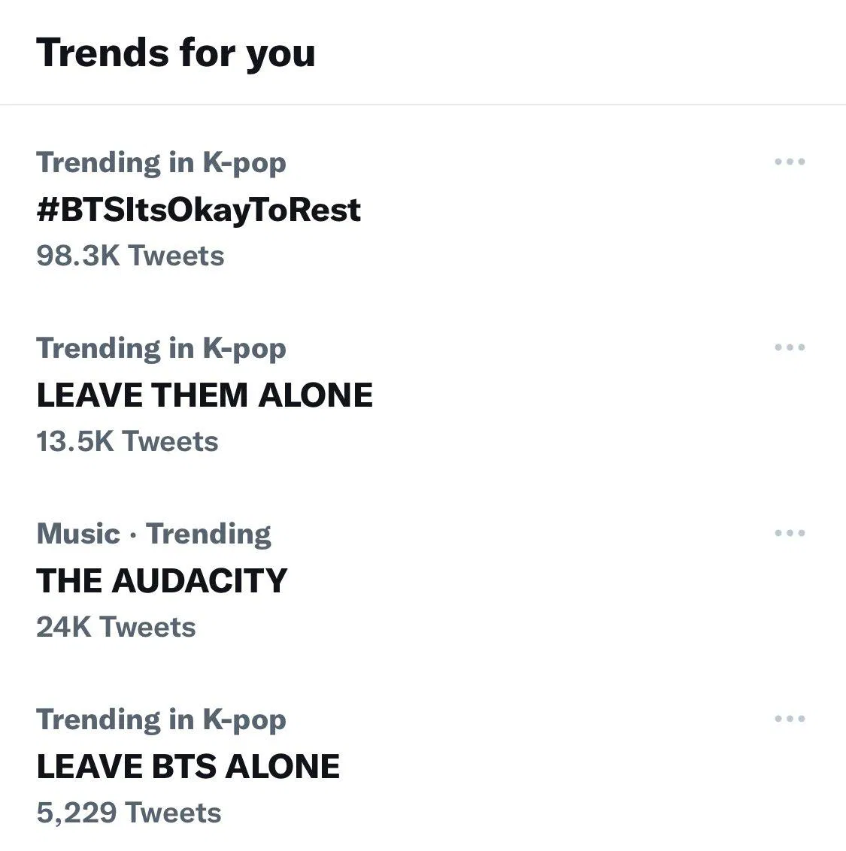Click the three-dot menu next to 24K Tweets trend
Image resolution: width=846 pixels, height=851 pixels.
coord(790,532)
